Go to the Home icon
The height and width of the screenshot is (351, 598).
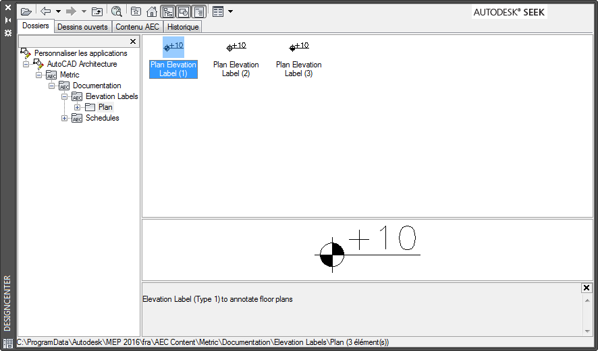[152, 12]
